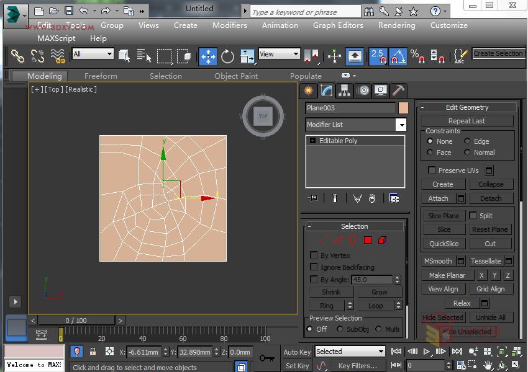Enable the By Vertex checkbox
The width and height of the screenshot is (528, 372).
click(314, 255)
